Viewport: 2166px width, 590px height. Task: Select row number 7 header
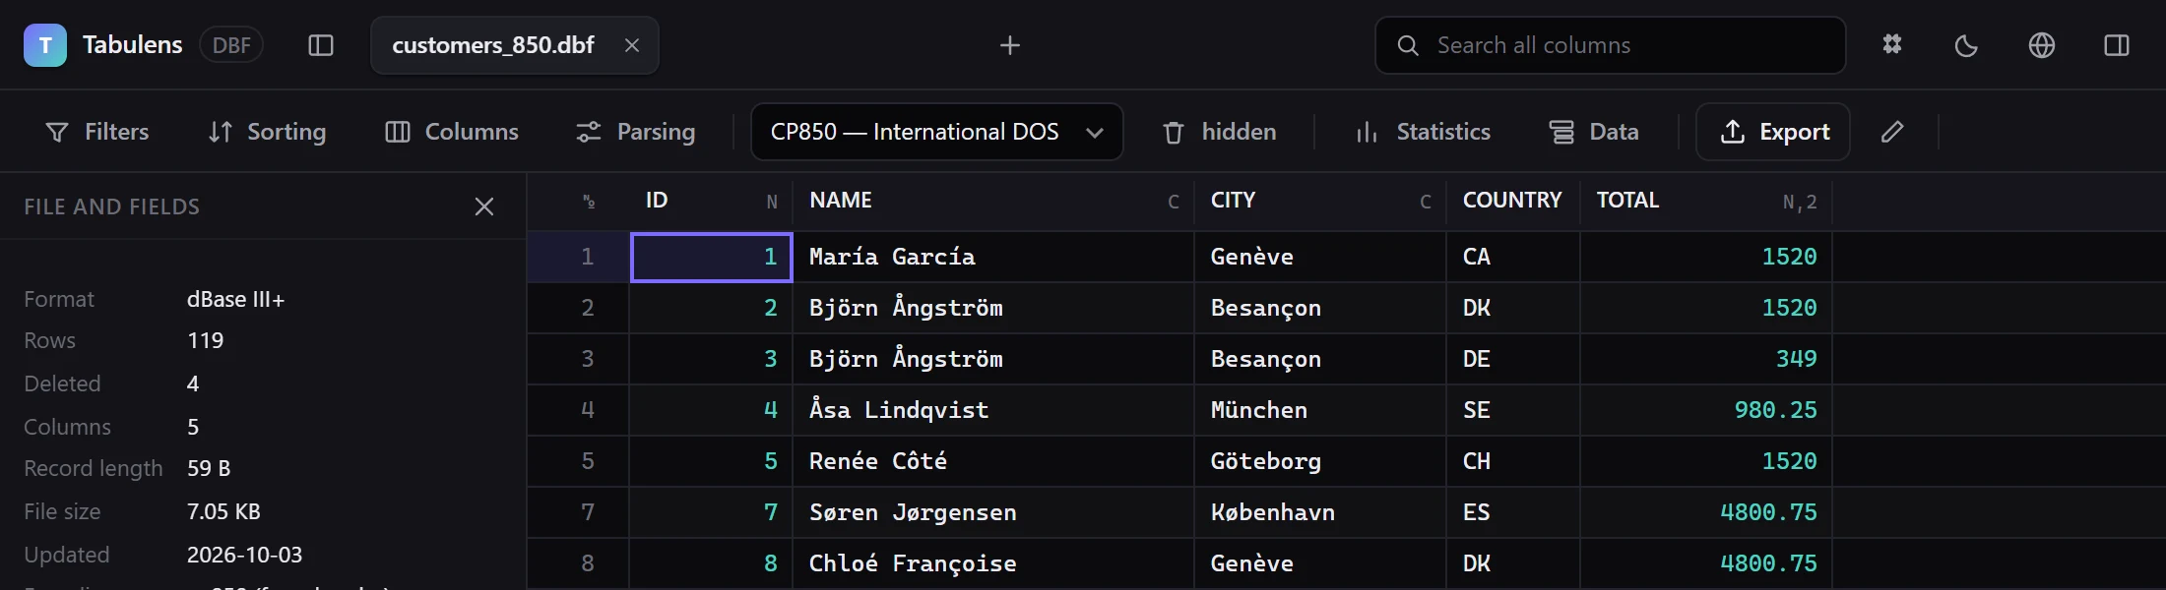[x=579, y=512]
